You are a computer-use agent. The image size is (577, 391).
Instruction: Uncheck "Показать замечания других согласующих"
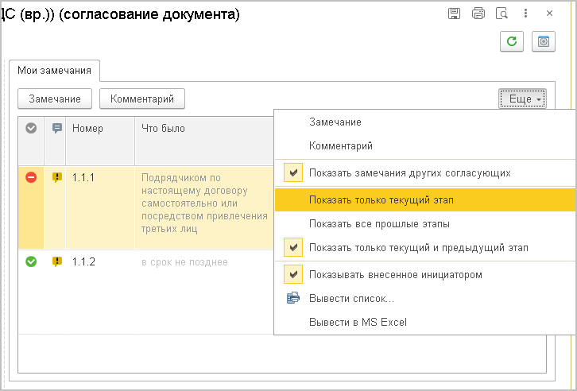[x=293, y=172]
